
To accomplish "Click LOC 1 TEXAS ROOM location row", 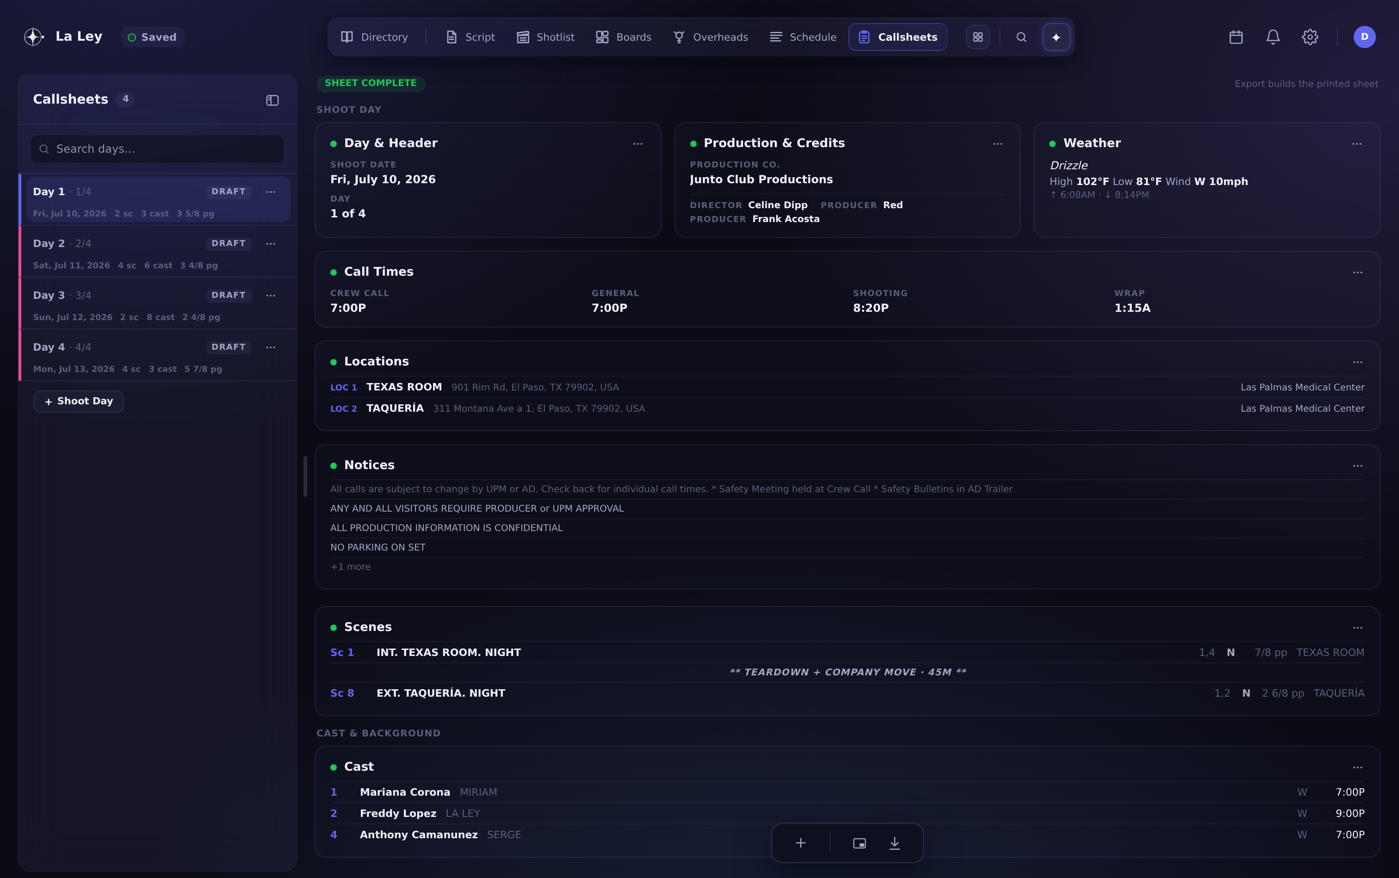I will tap(847, 387).
